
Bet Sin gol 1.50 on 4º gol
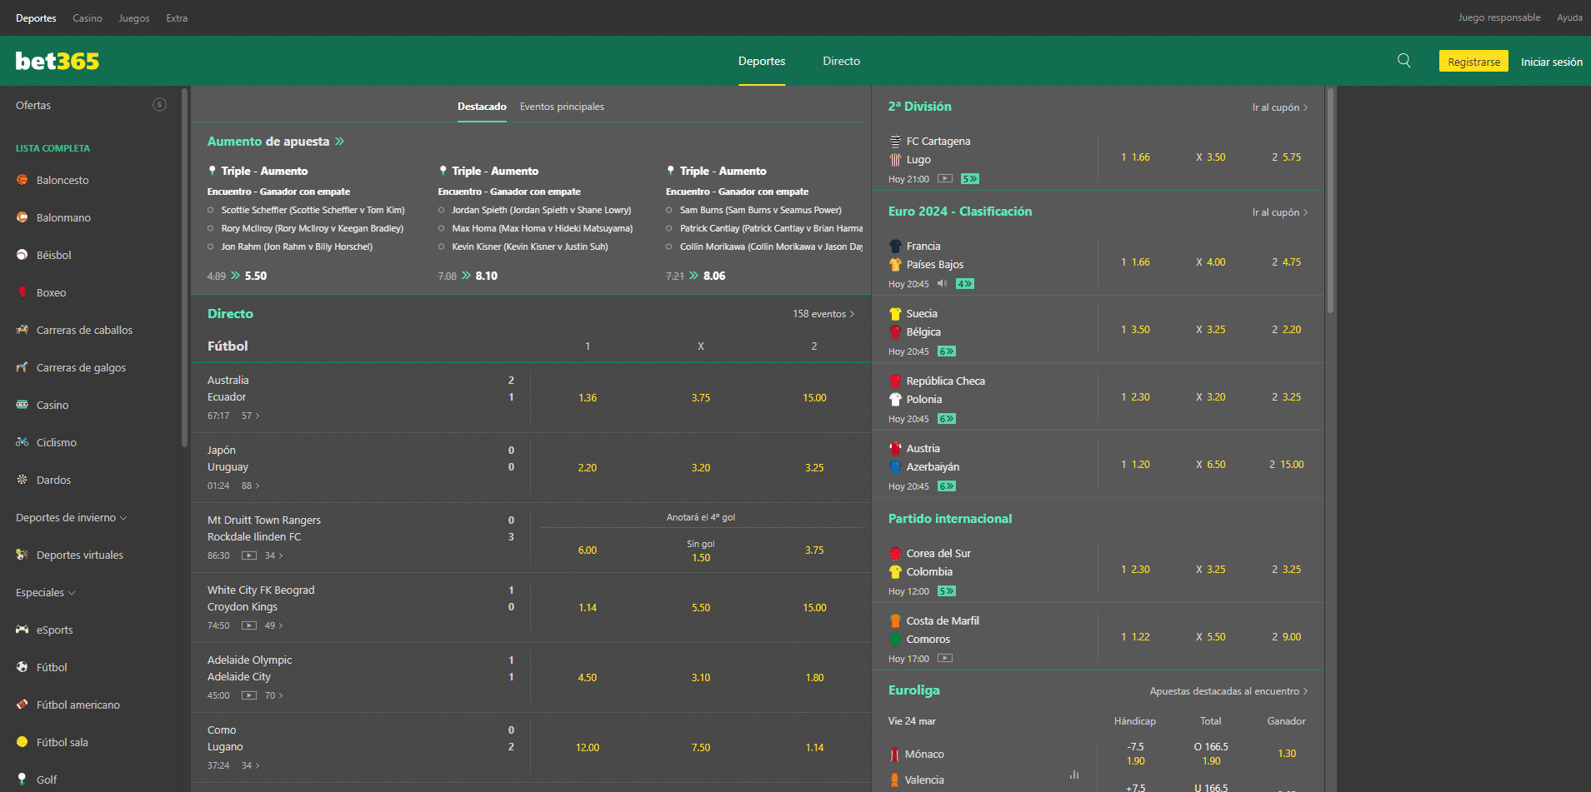point(701,551)
